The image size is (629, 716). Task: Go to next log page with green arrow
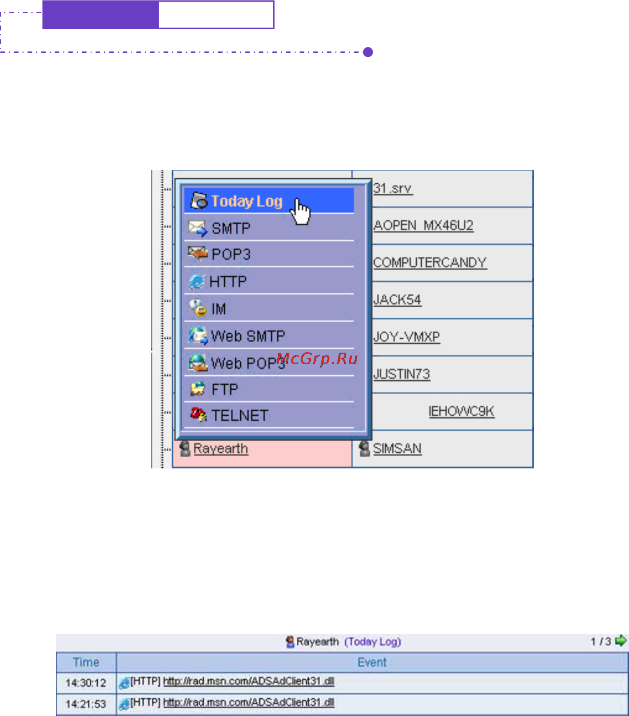pyautogui.click(x=620, y=641)
